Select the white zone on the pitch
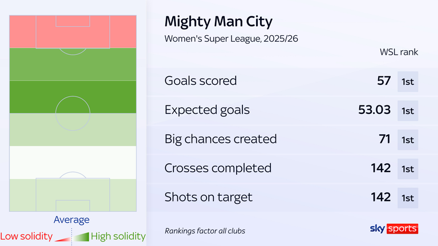 coord(72,162)
